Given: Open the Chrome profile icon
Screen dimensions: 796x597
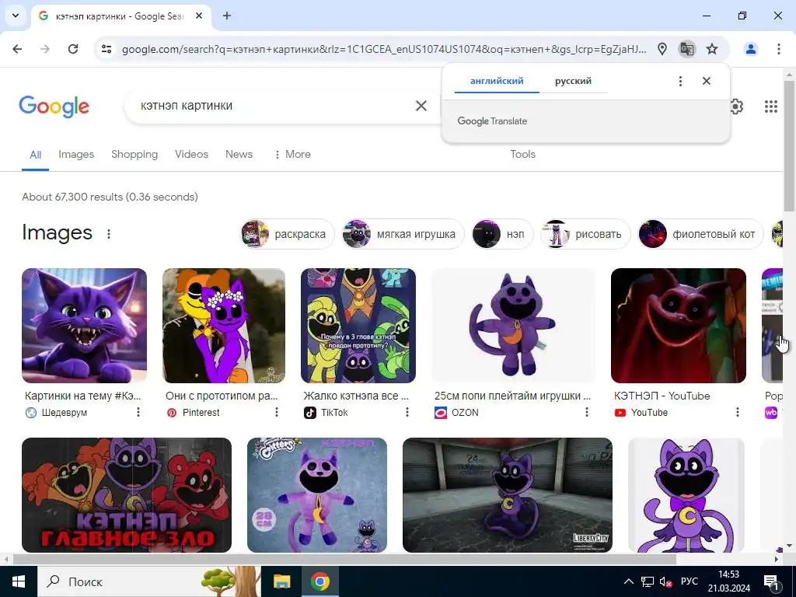Looking at the screenshot, I should [750, 49].
